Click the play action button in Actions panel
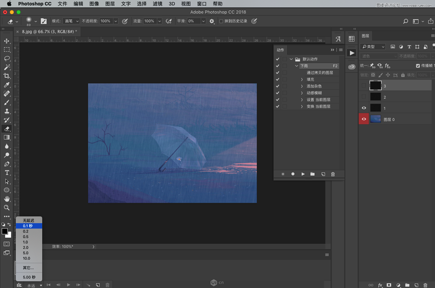This screenshot has width=435, height=288. tap(303, 174)
